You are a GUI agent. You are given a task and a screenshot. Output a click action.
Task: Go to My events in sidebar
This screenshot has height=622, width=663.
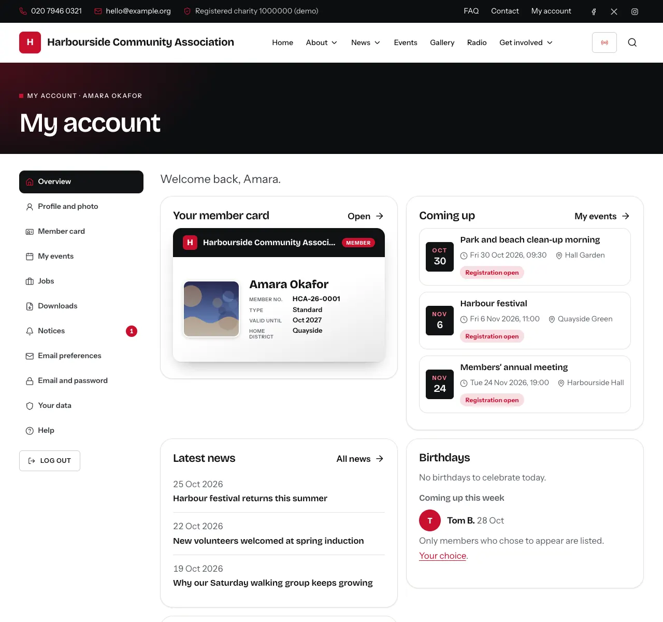[81, 257]
